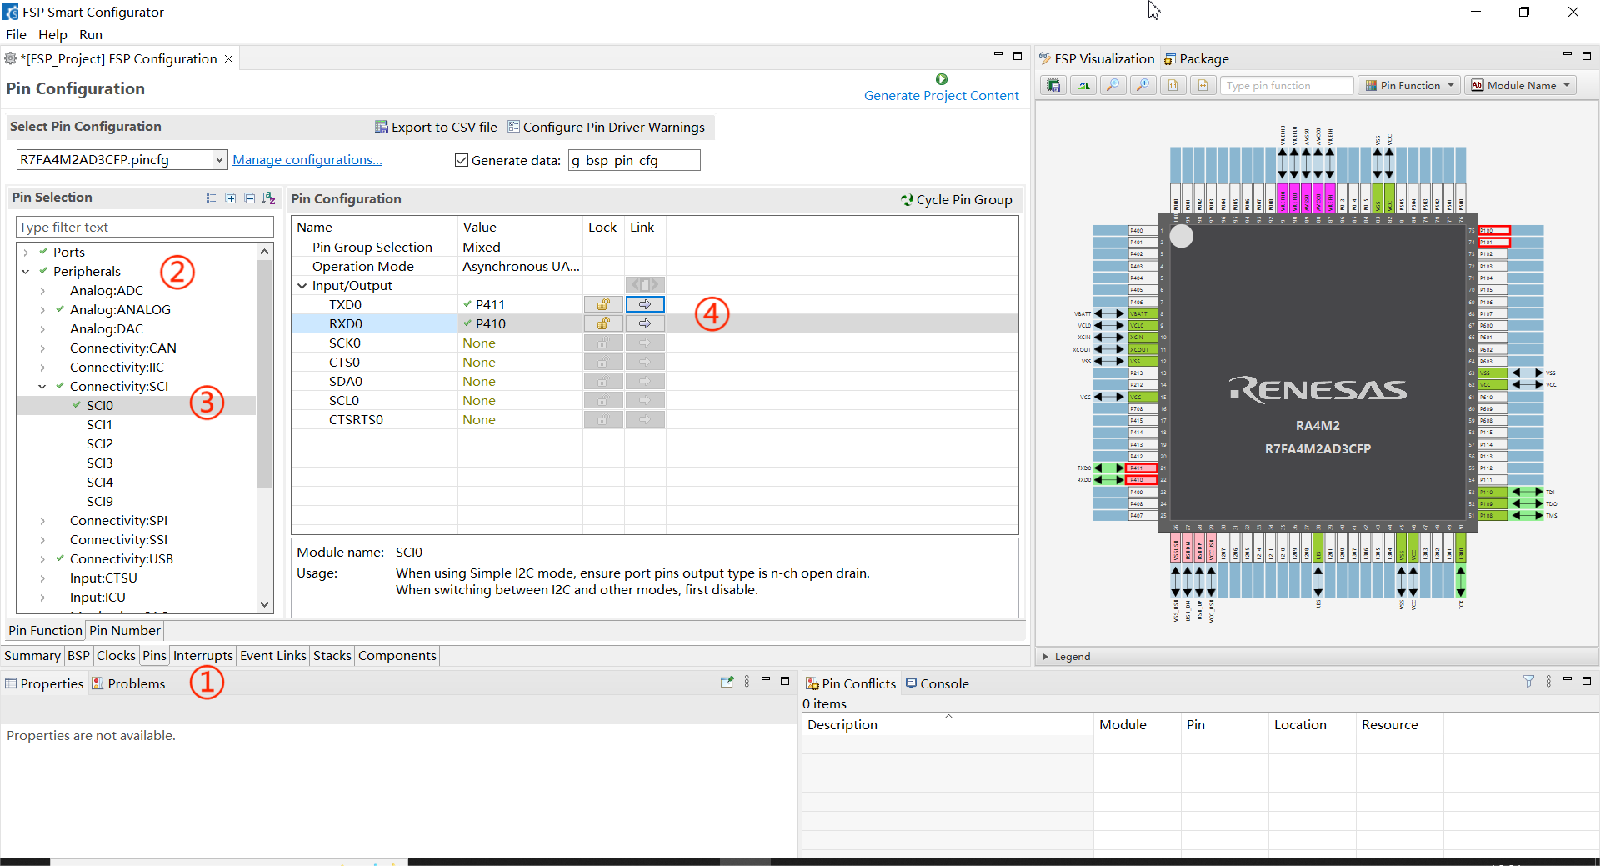The height and width of the screenshot is (866, 1600).
Task: Open the Module Name label dropdown
Action: [1521, 86]
